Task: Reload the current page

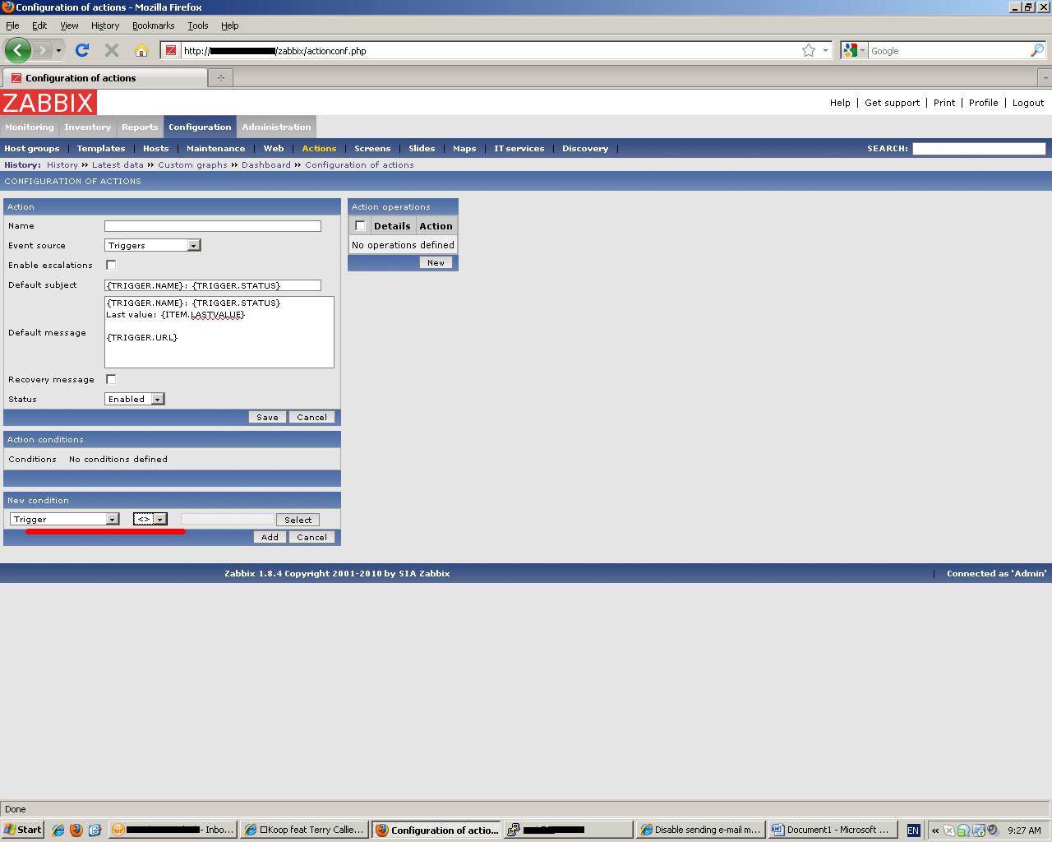Action: point(82,50)
